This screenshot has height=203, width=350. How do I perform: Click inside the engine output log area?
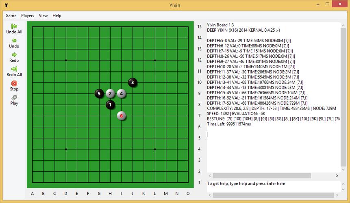pos(272,150)
